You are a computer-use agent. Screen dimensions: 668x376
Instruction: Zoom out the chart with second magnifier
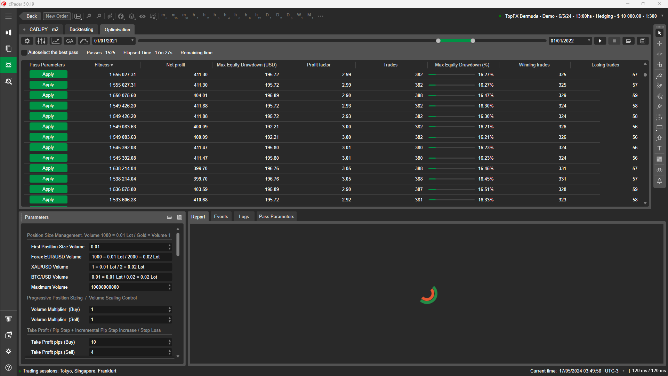coord(99,16)
